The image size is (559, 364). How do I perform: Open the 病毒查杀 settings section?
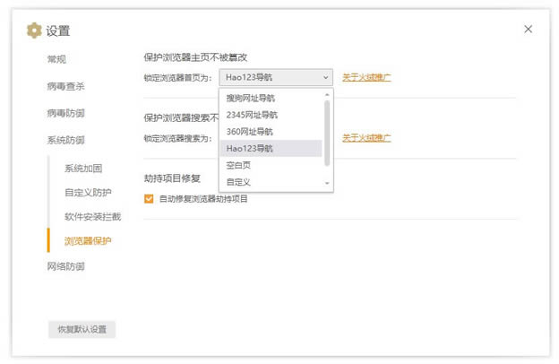[65, 87]
